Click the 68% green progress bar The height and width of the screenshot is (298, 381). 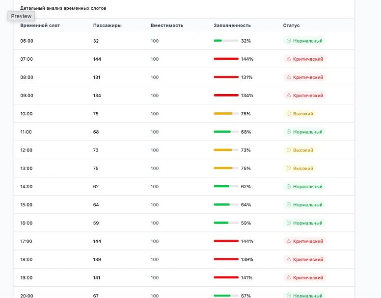coord(226,132)
